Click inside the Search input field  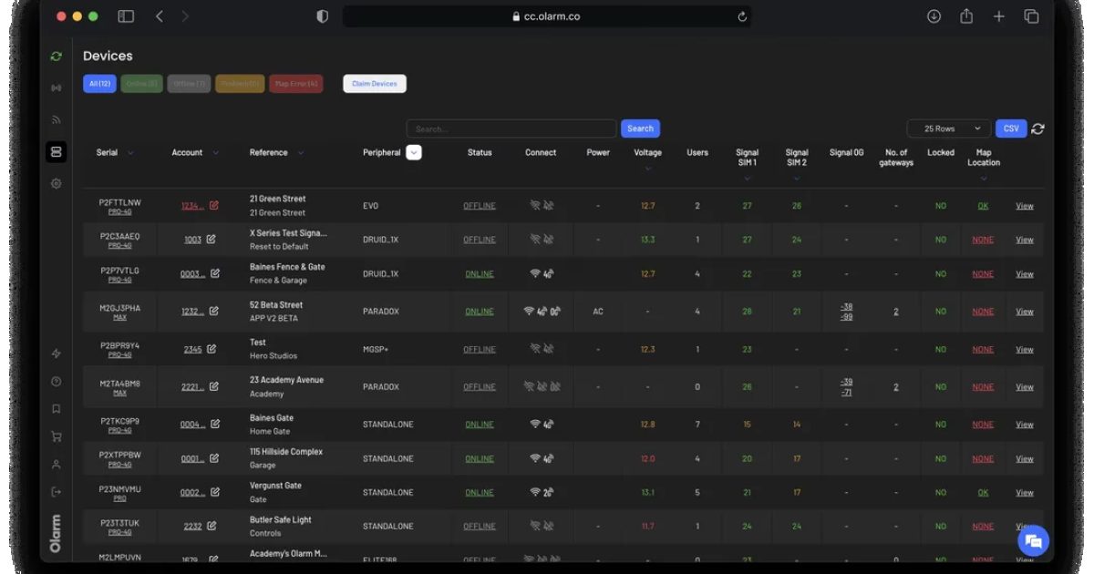pos(511,128)
